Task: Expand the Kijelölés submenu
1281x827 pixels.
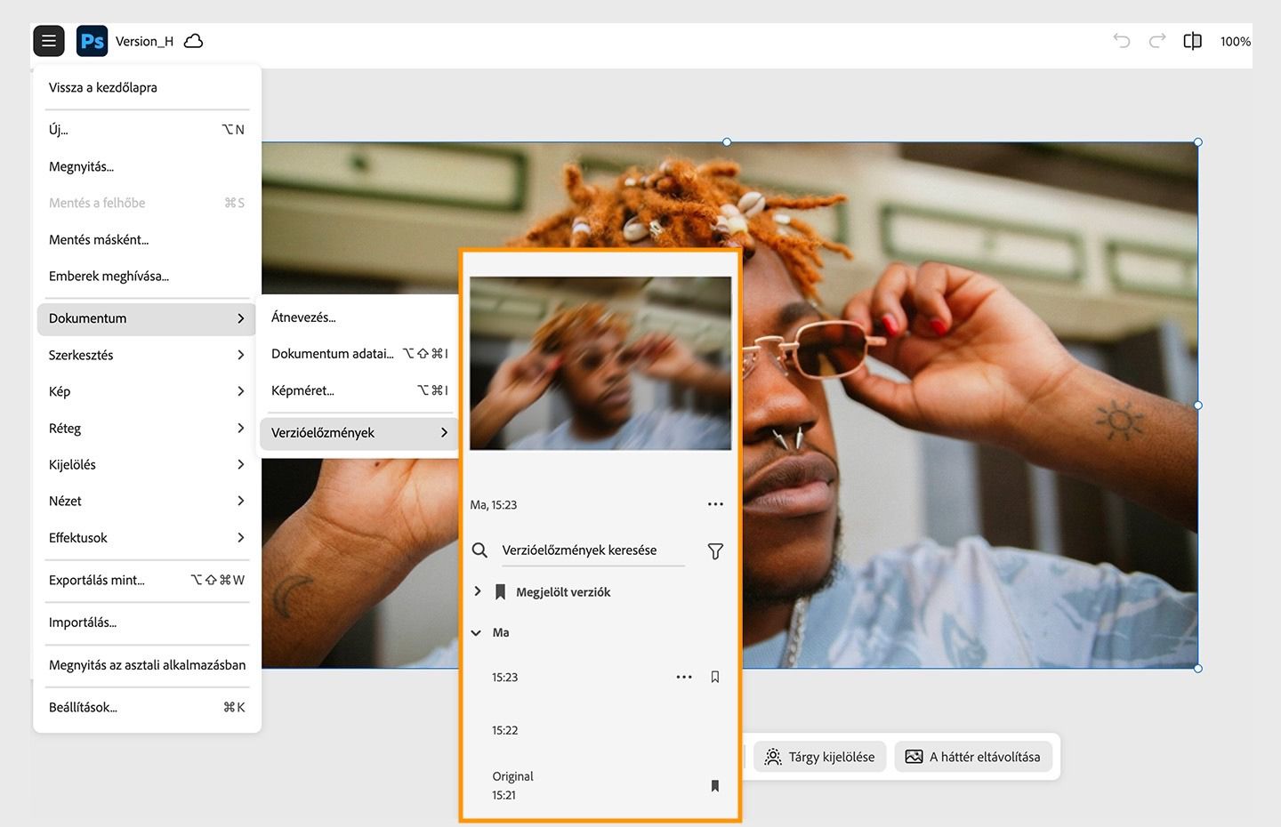Action: point(147,464)
